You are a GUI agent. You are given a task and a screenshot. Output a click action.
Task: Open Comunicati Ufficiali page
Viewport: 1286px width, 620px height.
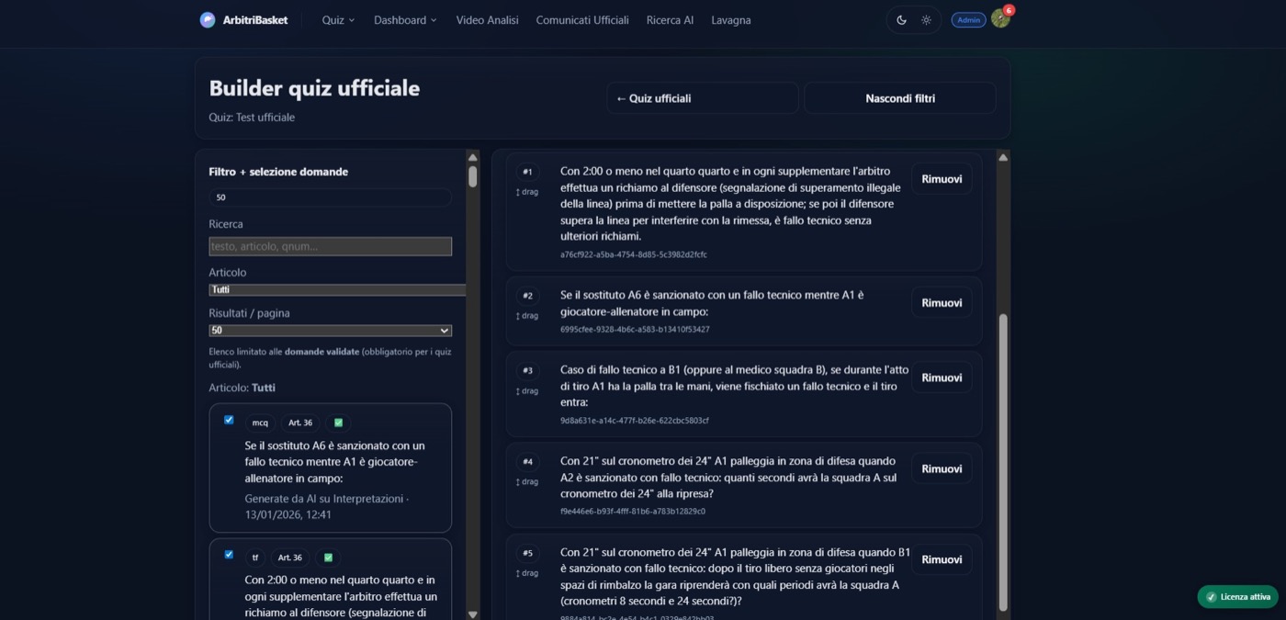point(582,19)
